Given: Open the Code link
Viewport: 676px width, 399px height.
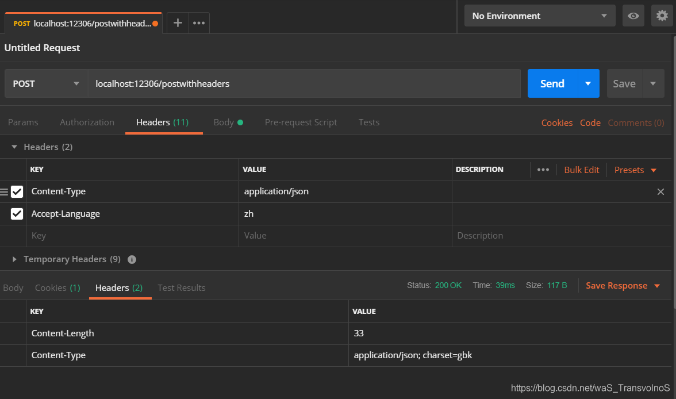Looking at the screenshot, I should [x=590, y=123].
